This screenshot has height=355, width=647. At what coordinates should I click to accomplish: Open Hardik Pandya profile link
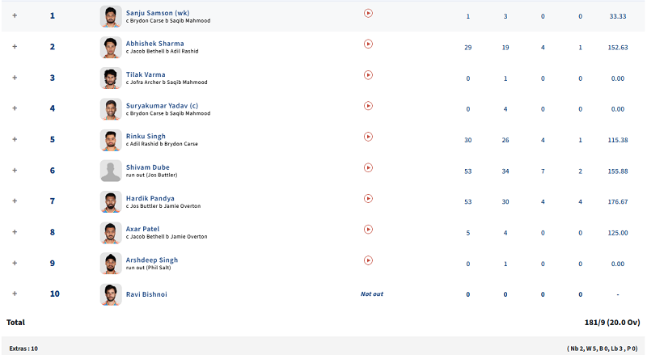pos(150,198)
